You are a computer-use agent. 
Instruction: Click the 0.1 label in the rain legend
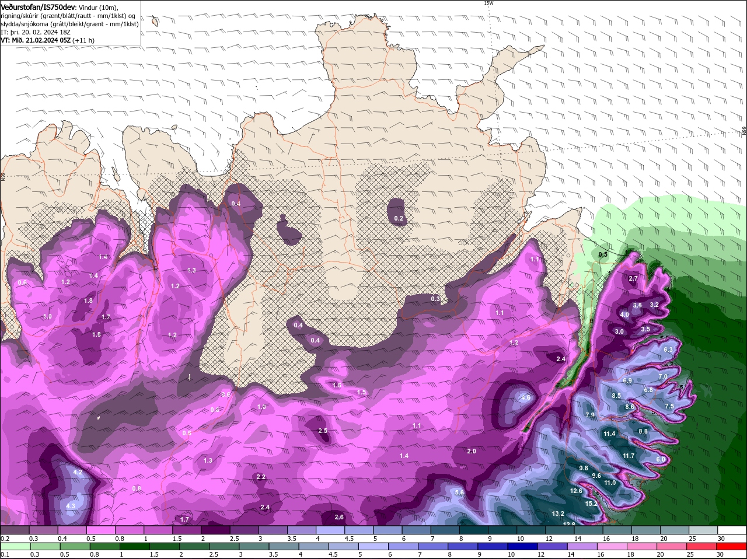[x=5, y=554]
